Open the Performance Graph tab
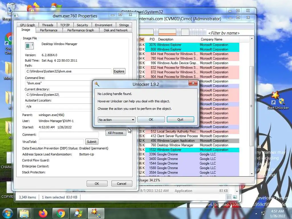Image resolution: width=292 pixels, height=219 pixels. (80, 30)
